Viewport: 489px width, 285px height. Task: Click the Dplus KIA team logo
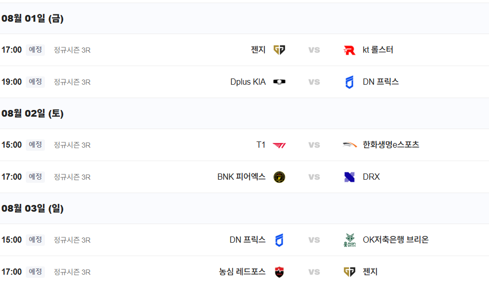pos(279,82)
